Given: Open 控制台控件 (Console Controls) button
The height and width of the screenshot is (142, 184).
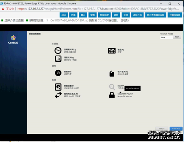Looking at the screenshot, I should (x=175, y=15).
